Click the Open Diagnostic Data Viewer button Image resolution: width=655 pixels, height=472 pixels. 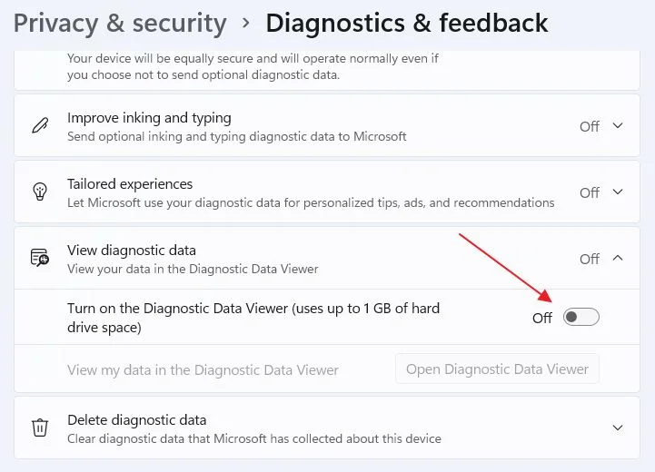coord(497,369)
